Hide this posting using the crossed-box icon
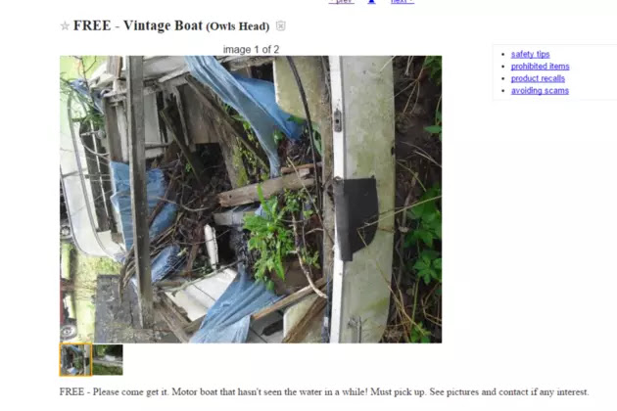 (280, 26)
